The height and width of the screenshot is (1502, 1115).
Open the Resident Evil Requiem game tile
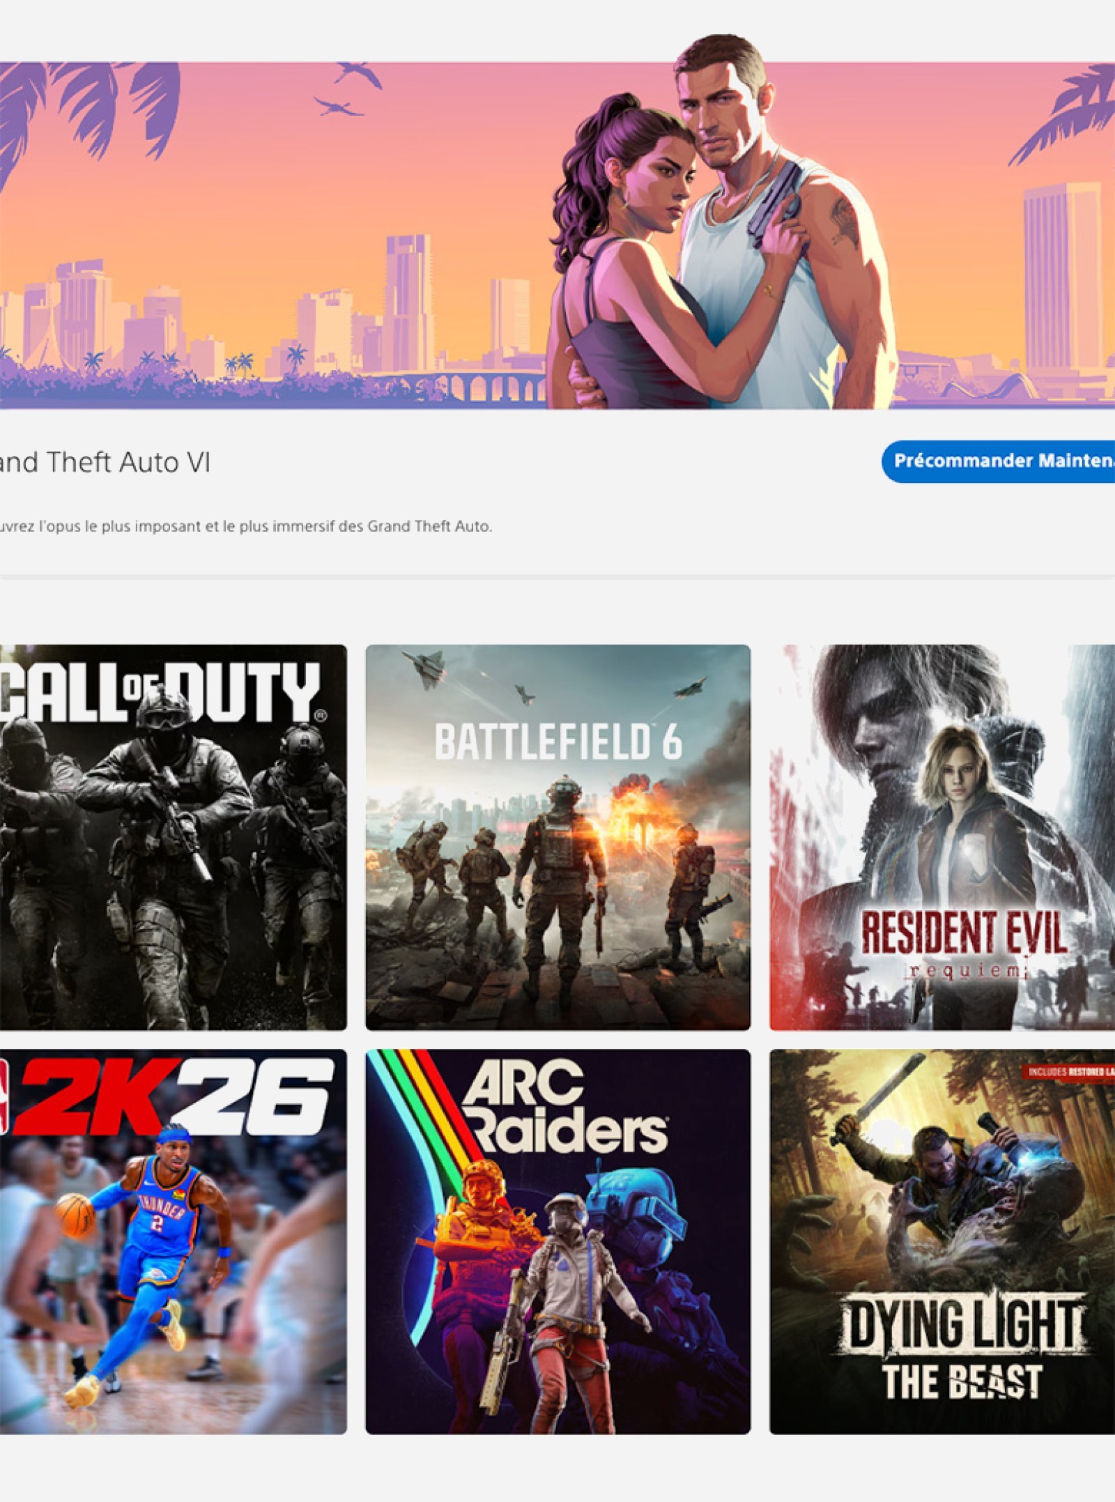coord(942,837)
